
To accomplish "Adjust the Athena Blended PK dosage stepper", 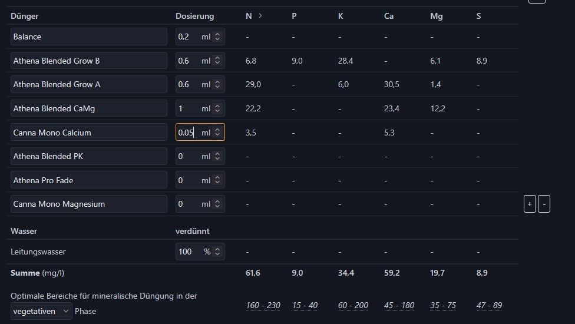I will point(217,156).
